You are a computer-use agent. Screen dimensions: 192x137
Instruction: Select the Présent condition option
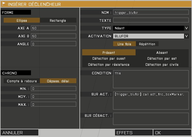pyautogui.click(x=109, y=53)
